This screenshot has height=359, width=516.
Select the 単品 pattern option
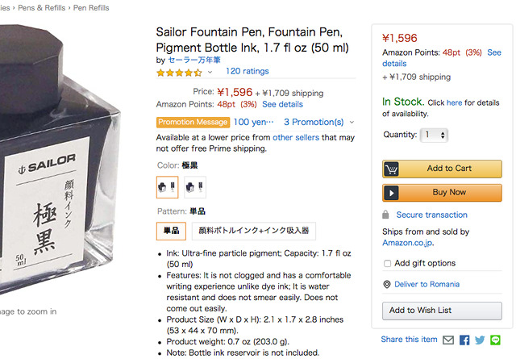171,231
